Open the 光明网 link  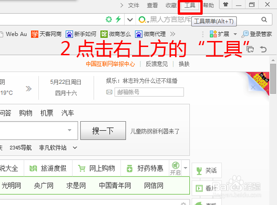[11, 186]
